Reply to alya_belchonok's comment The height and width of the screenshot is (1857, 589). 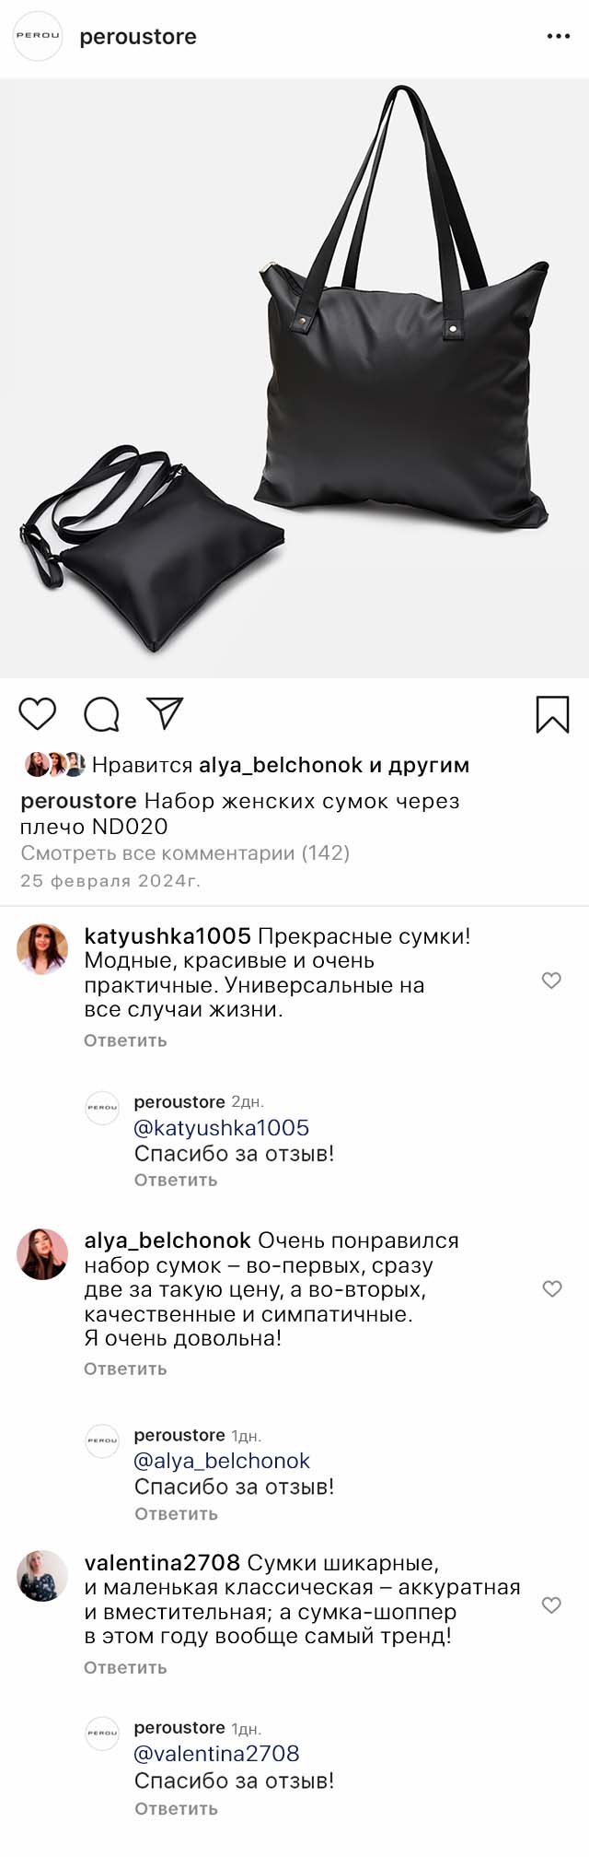[125, 1369]
